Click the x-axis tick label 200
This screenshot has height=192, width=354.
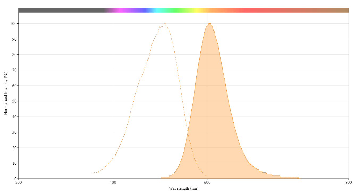[x=19, y=182]
